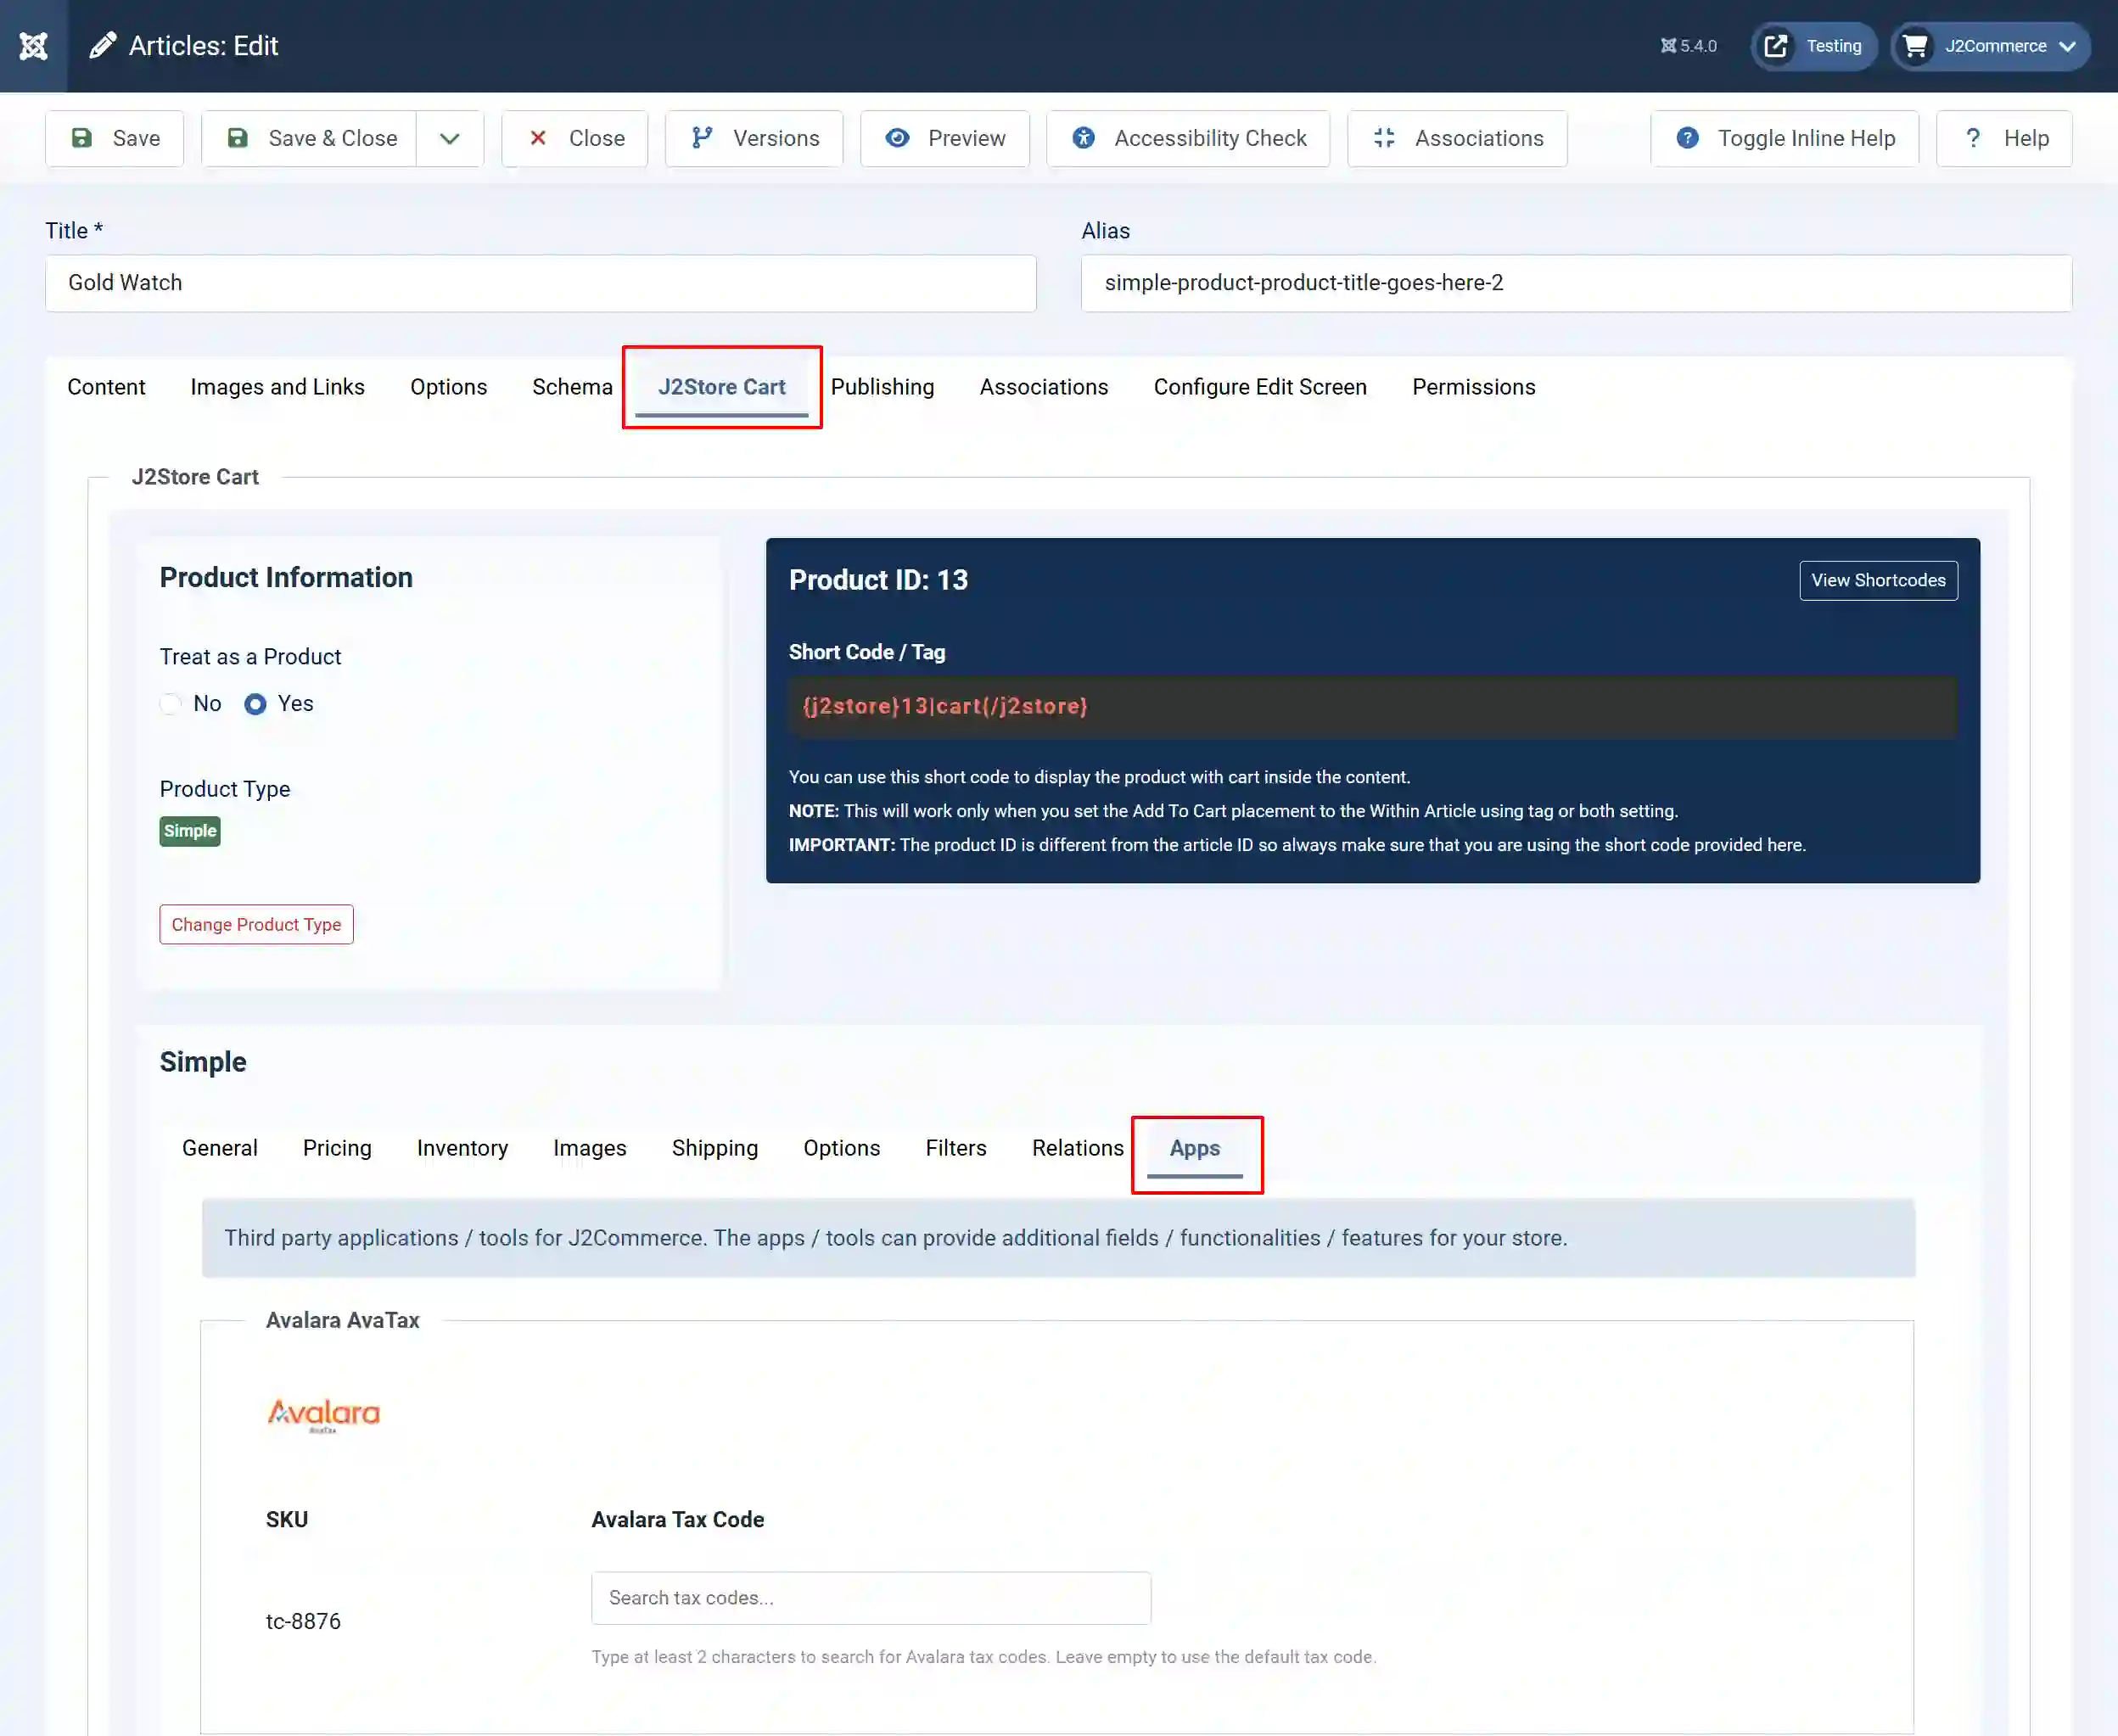Run the Accessibility Check

pos(1188,138)
